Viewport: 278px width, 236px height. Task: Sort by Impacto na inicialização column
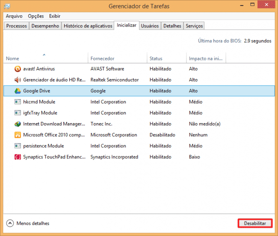(x=205, y=59)
